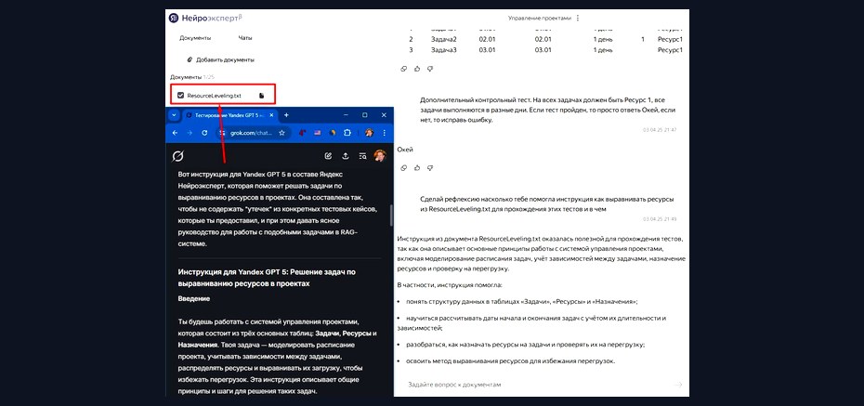Click the Задача3 table cell

click(443, 50)
